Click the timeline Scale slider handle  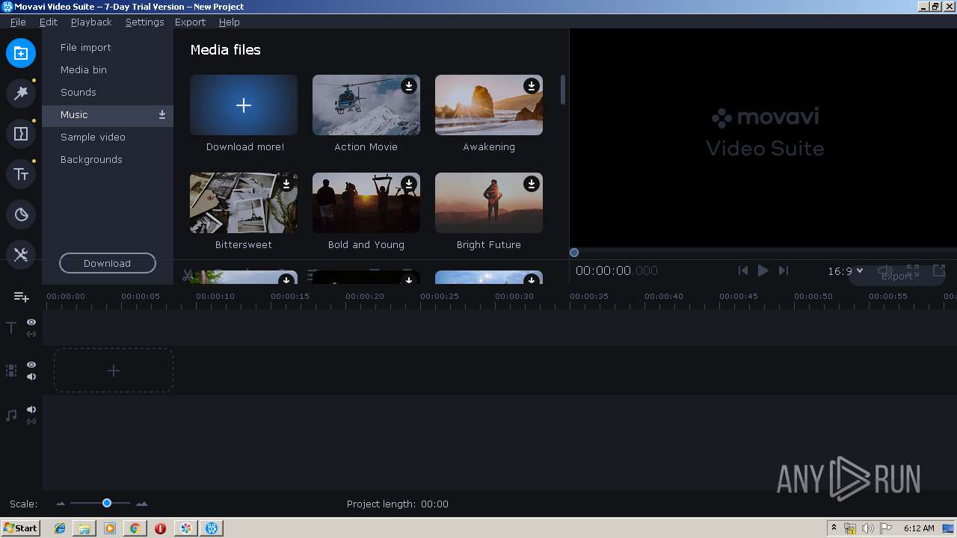pos(107,504)
